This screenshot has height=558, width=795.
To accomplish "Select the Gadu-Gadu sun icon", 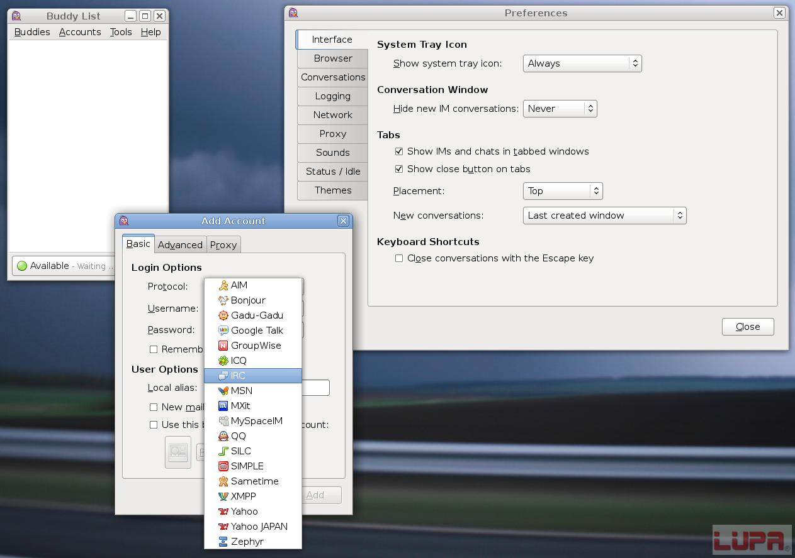I will (223, 315).
